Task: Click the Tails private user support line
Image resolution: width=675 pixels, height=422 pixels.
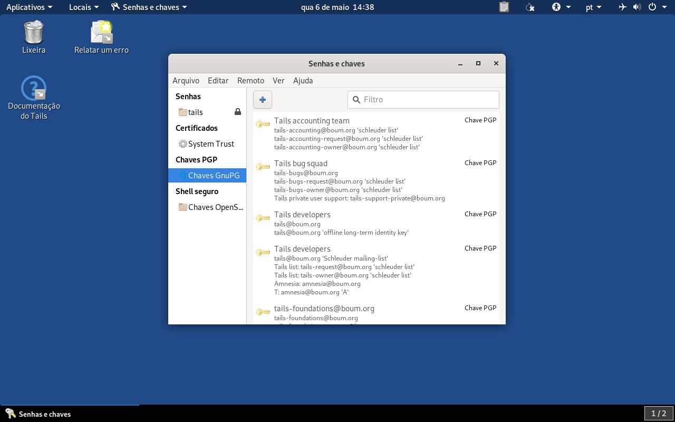Action: coord(360,198)
